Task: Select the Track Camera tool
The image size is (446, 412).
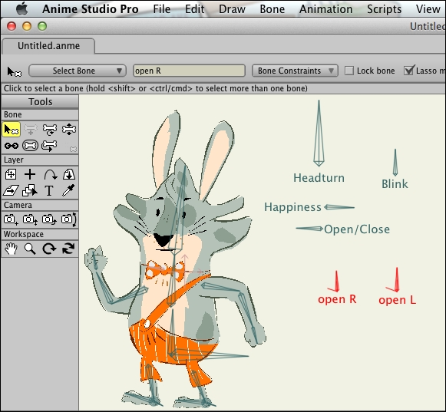Action: [11, 219]
